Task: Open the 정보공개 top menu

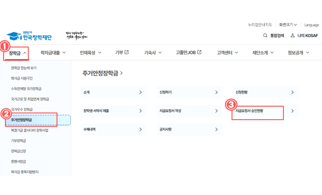Action: pyautogui.click(x=298, y=53)
